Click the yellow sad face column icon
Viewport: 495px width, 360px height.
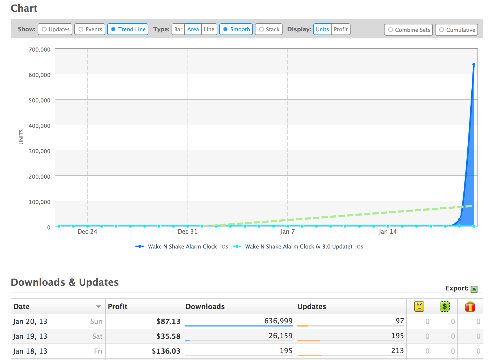click(419, 306)
